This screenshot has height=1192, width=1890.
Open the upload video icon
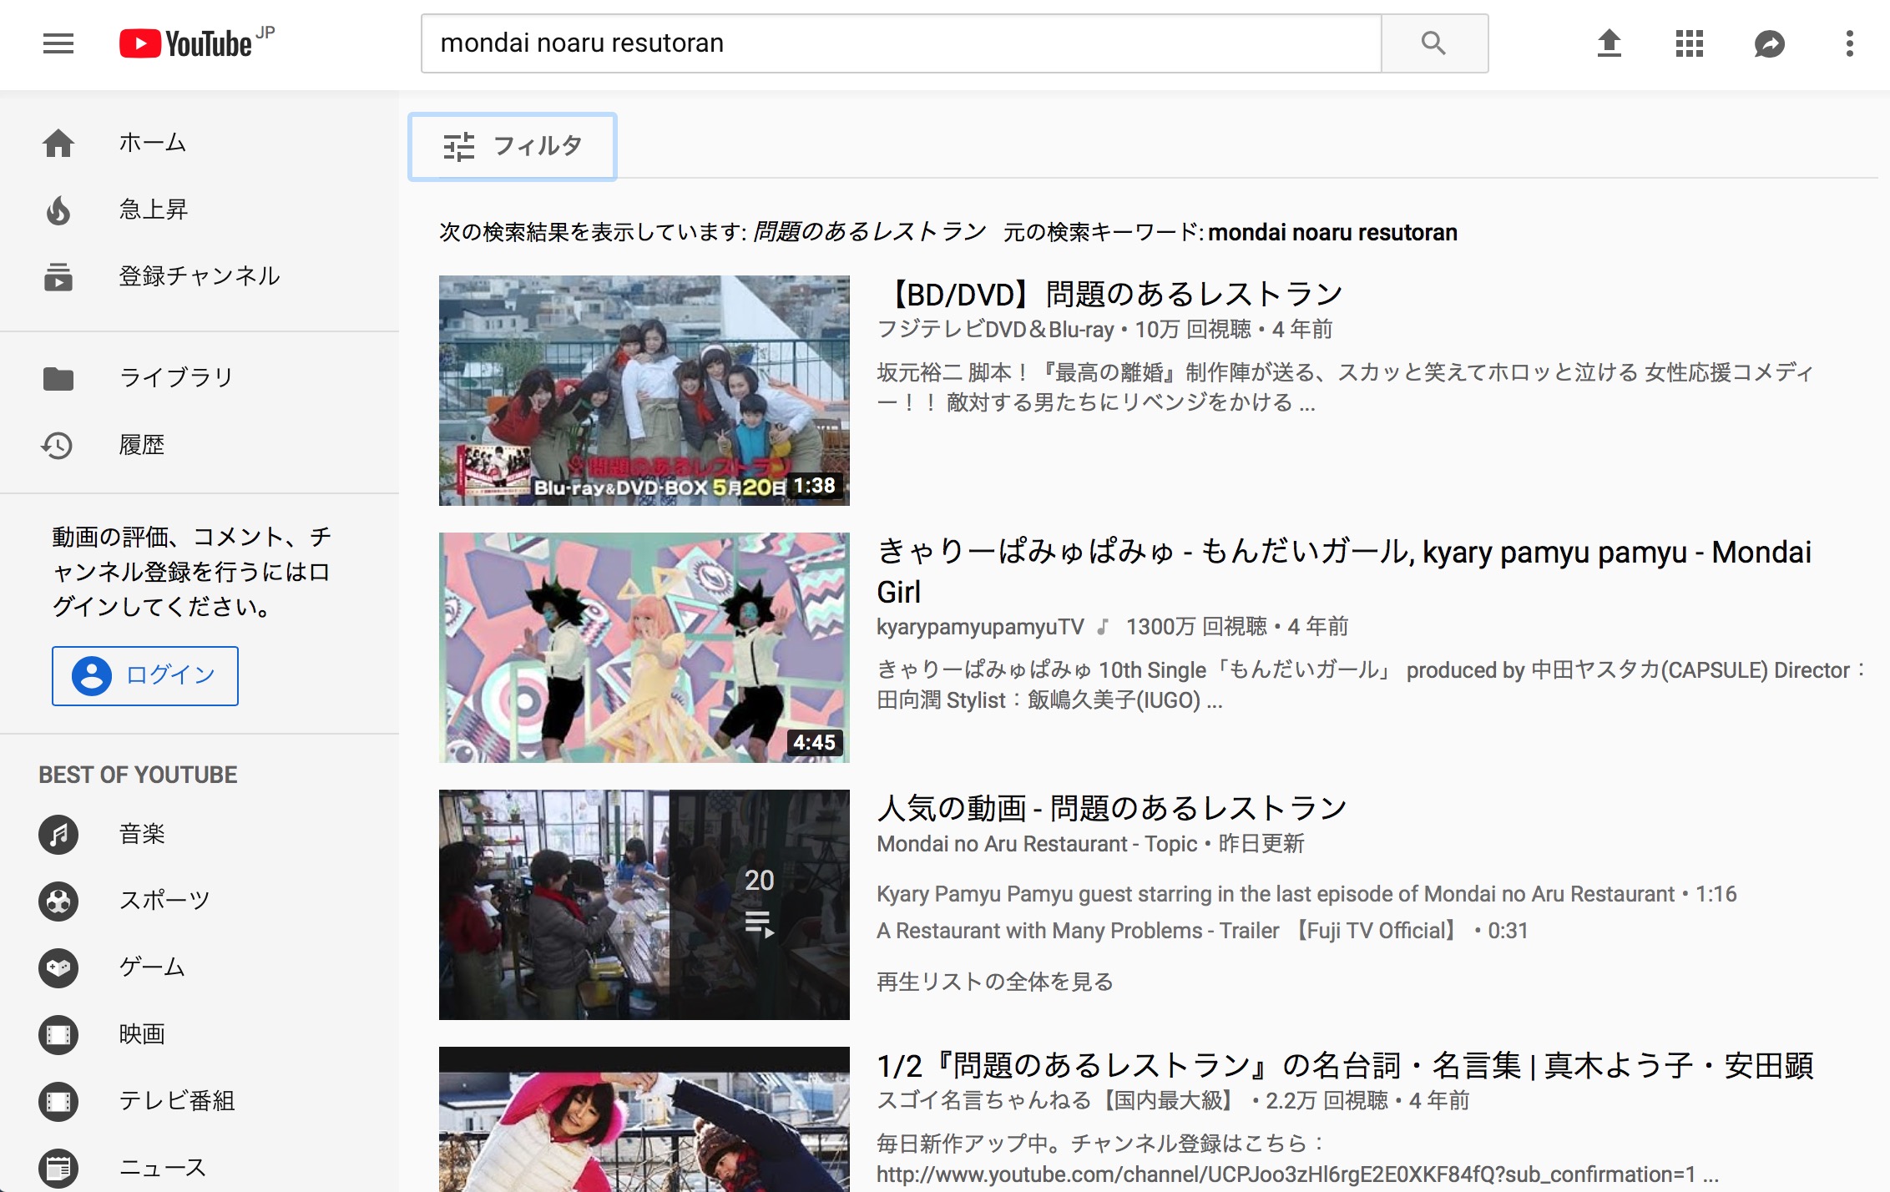[x=1609, y=43]
